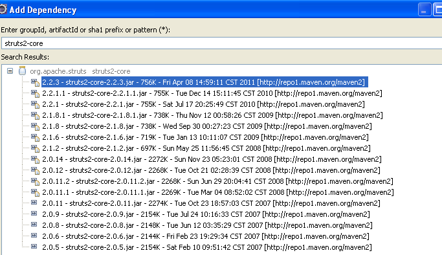Select the struts2-core-2.1.2.jar row
The image size is (442, 255).
point(206,148)
